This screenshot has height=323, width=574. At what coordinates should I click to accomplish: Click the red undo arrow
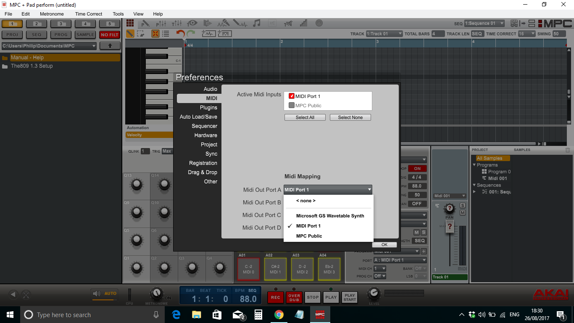pos(180,34)
